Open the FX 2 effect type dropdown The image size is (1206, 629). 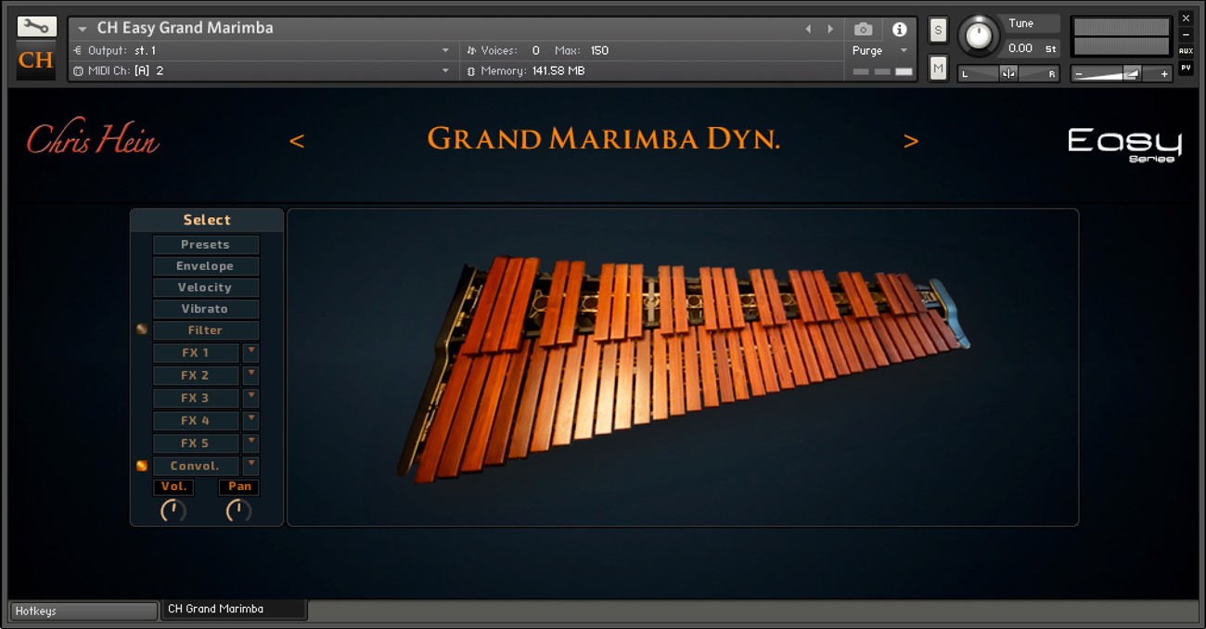251,375
